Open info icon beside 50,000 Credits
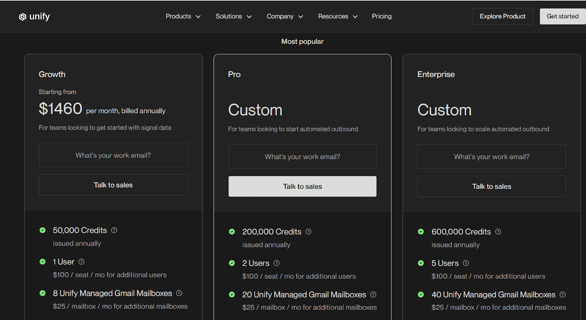This screenshot has height=320, width=586. pos(114,230)
